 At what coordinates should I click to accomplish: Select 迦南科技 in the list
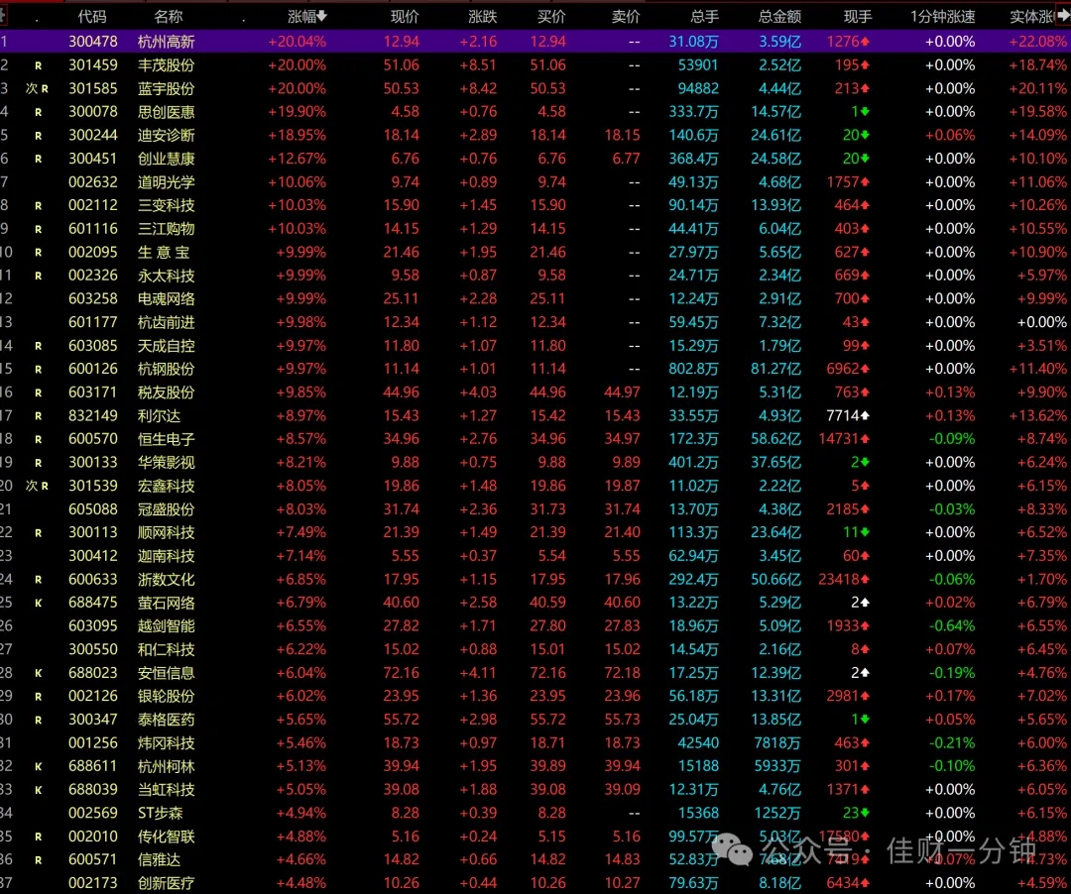click(166, 556)
